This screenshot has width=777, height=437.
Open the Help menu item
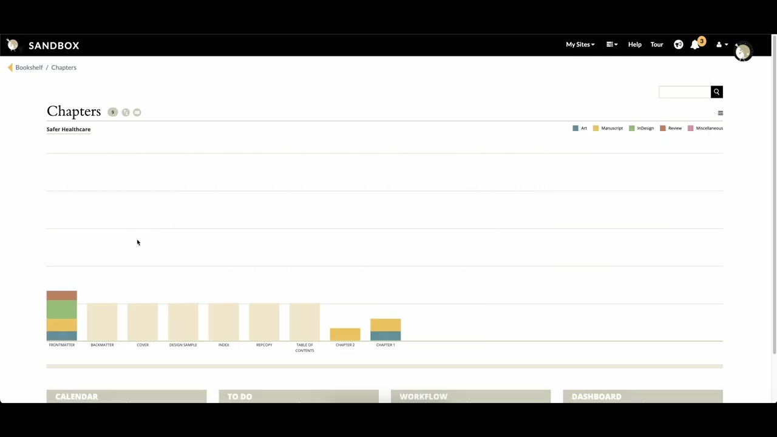point(634,44)
